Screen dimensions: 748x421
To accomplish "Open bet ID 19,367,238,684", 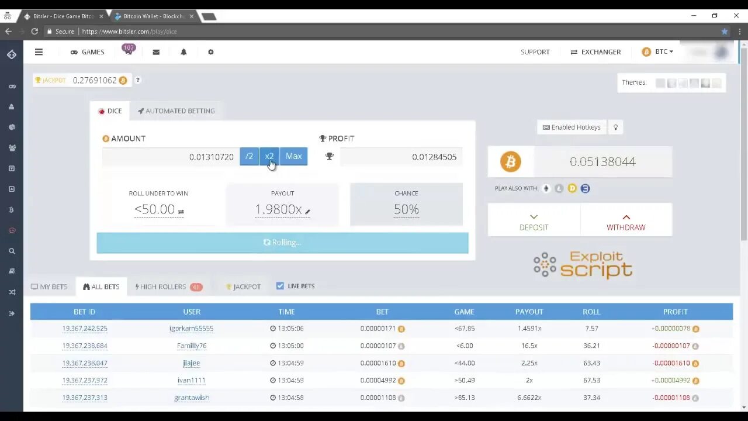I will (x=85, y=346).
